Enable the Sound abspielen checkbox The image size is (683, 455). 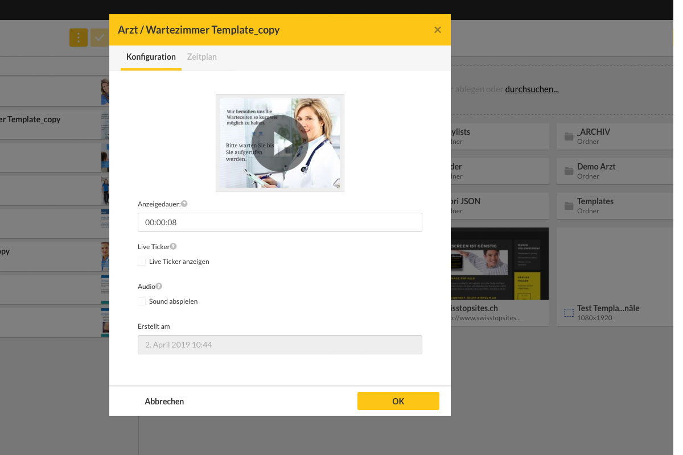(142, 301)
